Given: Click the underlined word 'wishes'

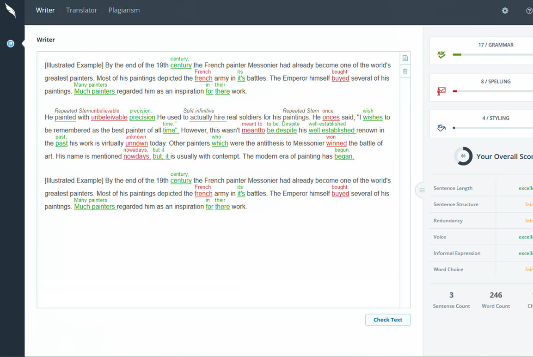Looking at the screenshot, I should pos(373,117).
